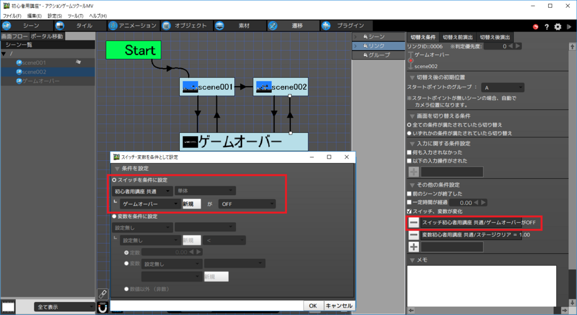The image size is (577, 315).
Task: Select 全ての条件が満たされていたら切り替え radio
Action: pyautogui.click(x=409, y=125)
